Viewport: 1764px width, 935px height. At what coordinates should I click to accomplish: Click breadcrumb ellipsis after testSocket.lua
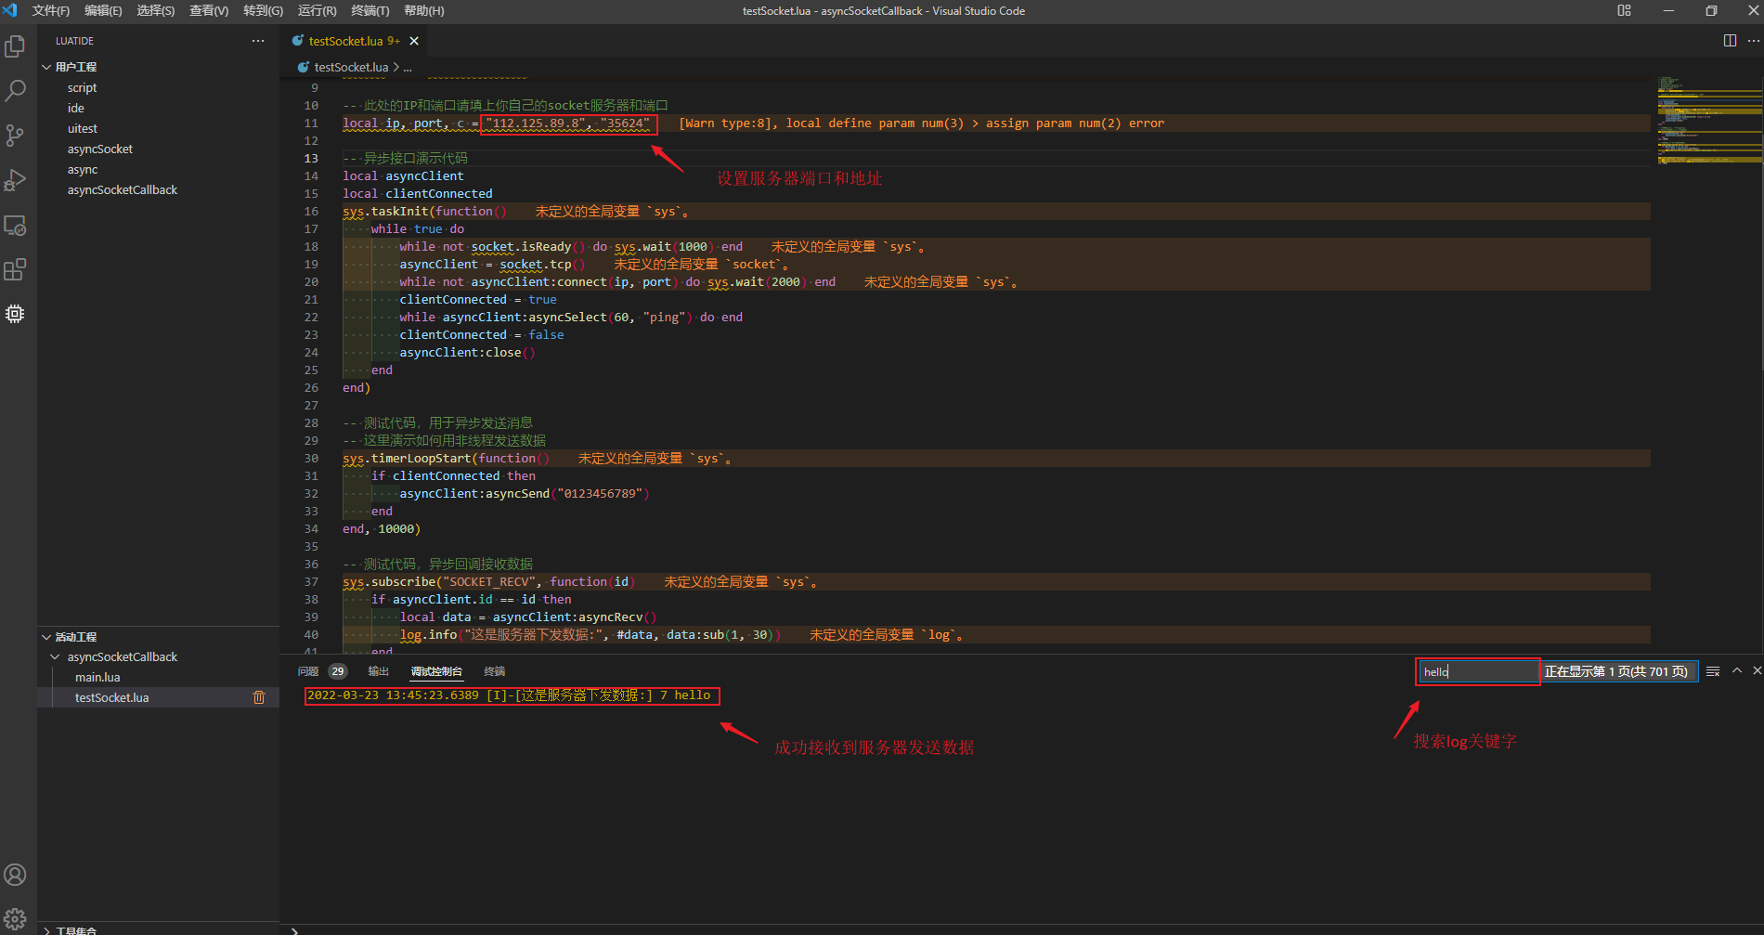click(407, 67)
